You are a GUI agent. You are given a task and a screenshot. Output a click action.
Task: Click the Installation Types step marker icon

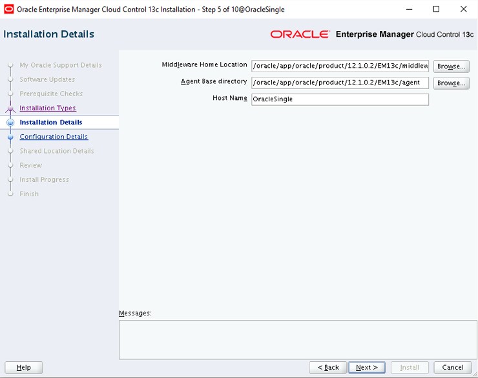(x=11, y=108)
